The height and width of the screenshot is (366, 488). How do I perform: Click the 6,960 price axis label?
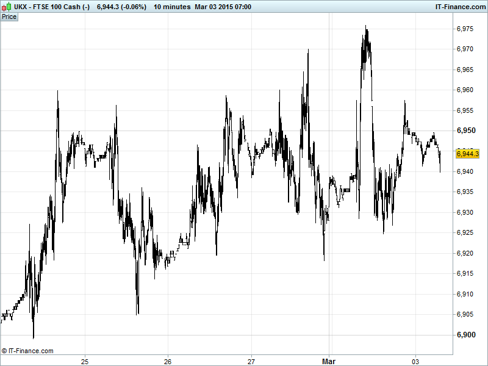click(x=467, y=90)
